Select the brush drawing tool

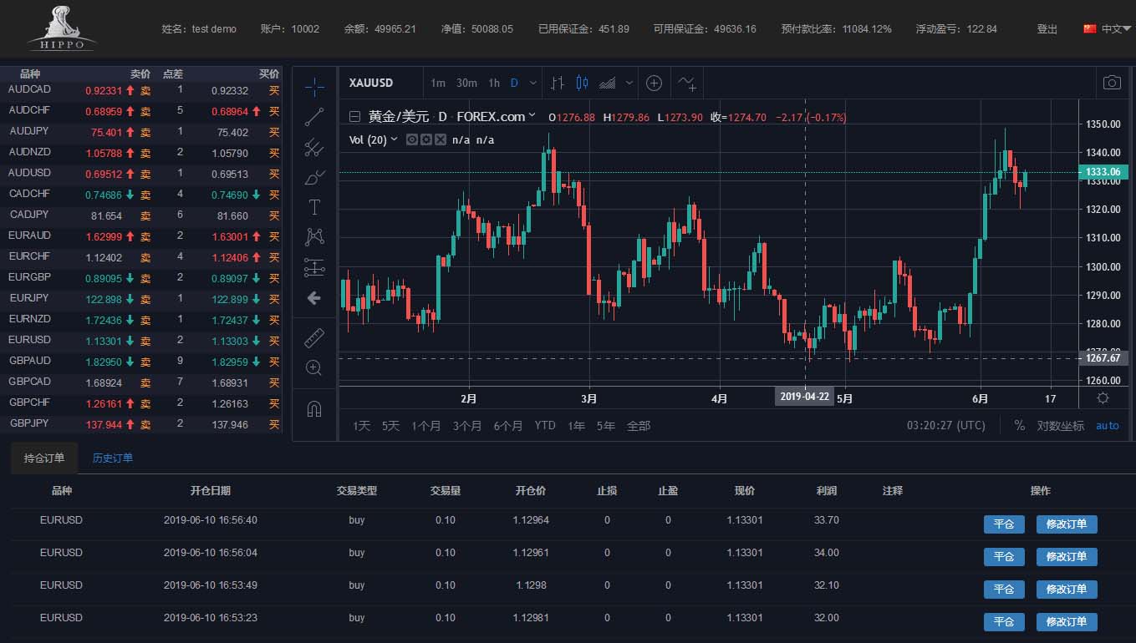coord(314,177)
